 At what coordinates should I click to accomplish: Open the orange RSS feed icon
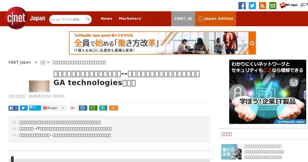[x=263, y=6]
